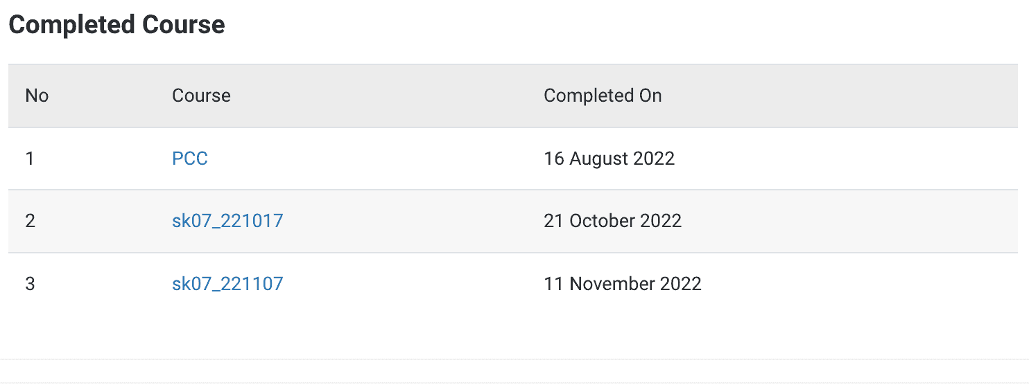Click the word "Course" in the page heading
This screenshot has height=387, width=1029.
(184, 25)
